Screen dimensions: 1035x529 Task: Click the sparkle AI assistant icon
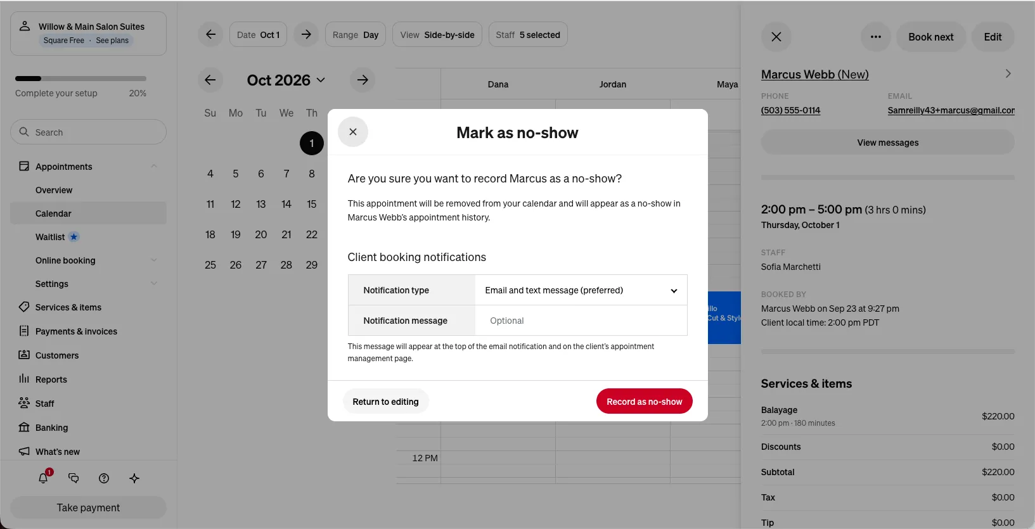point(134,478)
